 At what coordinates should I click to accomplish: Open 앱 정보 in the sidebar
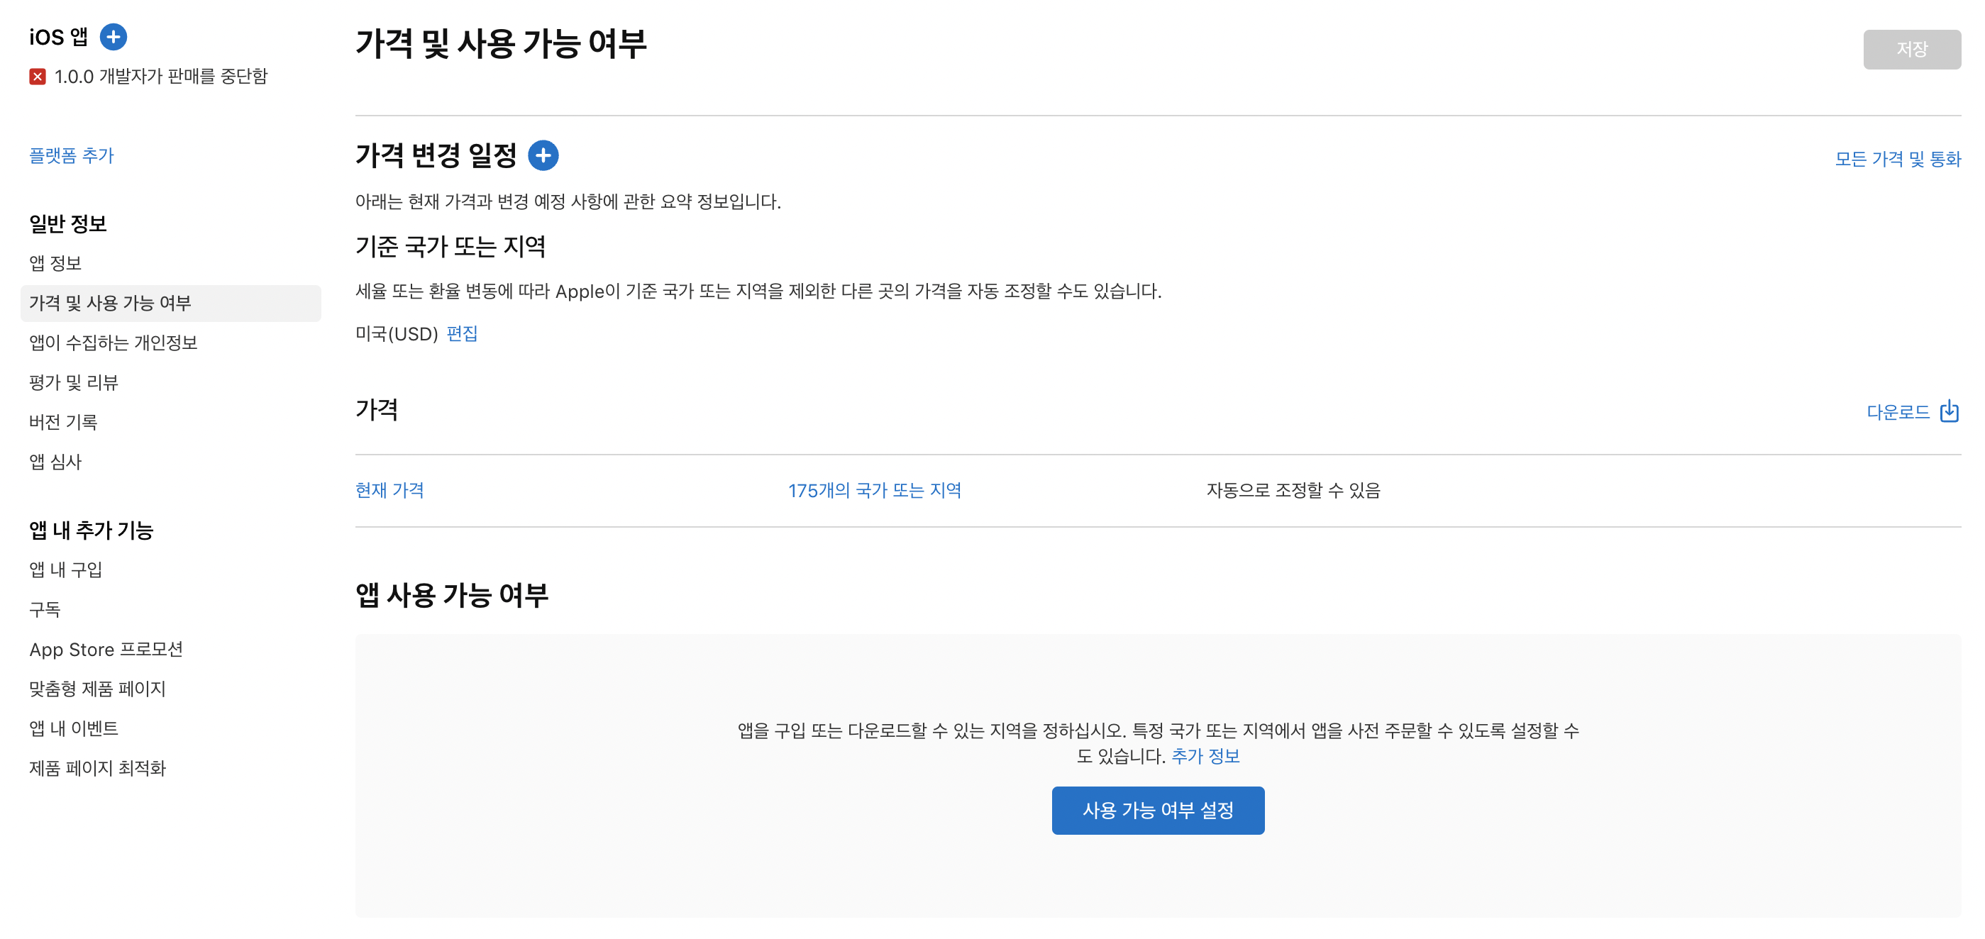(55, 262)
